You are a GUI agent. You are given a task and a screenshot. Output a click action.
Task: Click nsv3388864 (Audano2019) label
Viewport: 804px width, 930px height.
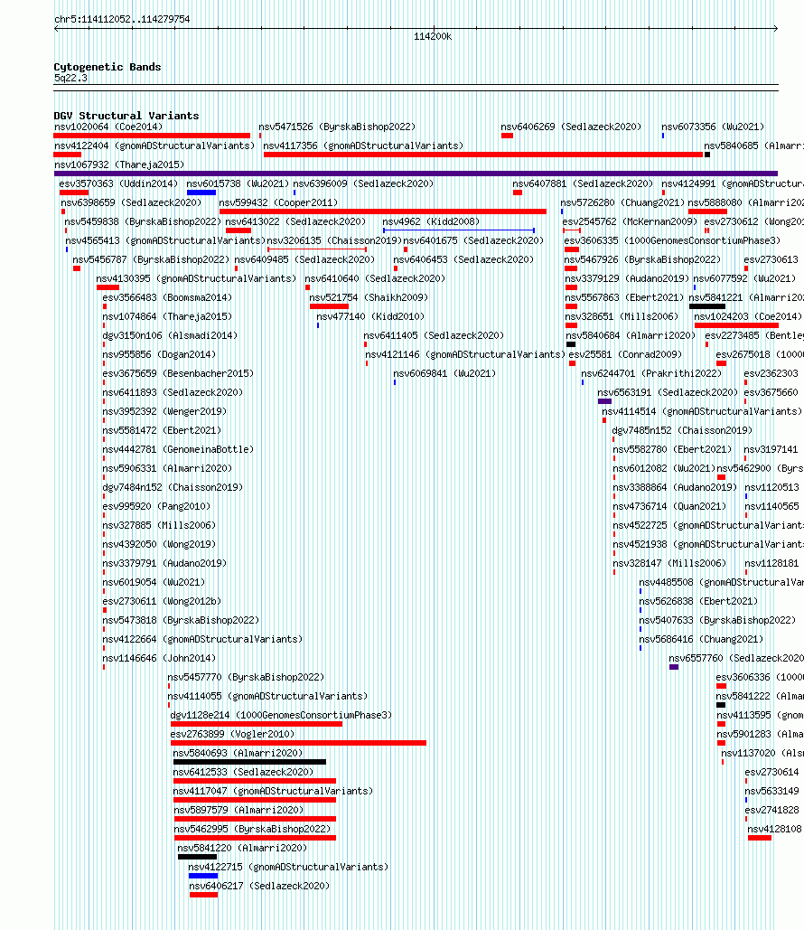(675, 487)
